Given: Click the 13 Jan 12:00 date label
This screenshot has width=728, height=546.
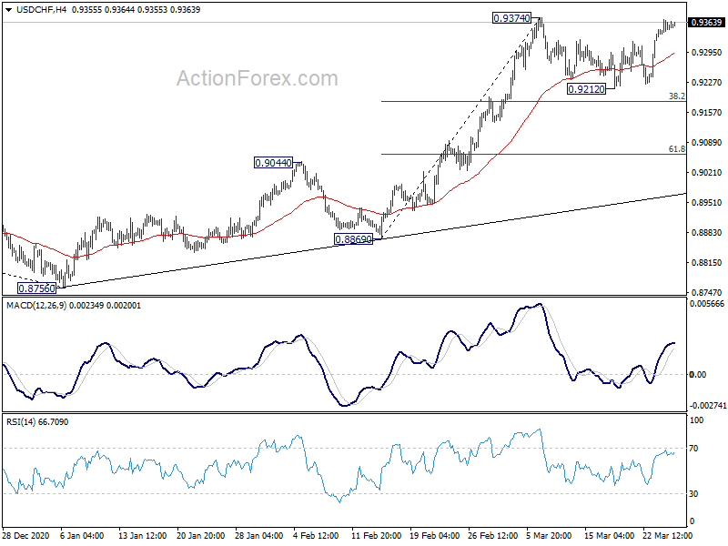Looking at the screenshot, I should [x=143, y=535].
